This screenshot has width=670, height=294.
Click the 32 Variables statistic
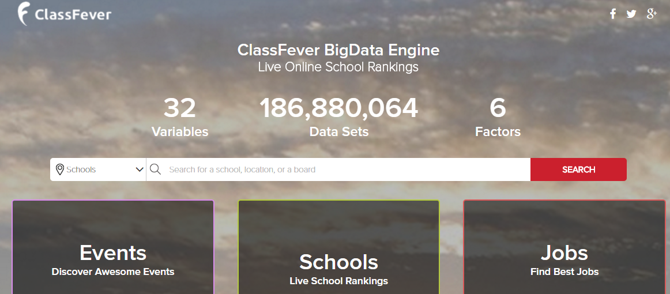(180, 116)
